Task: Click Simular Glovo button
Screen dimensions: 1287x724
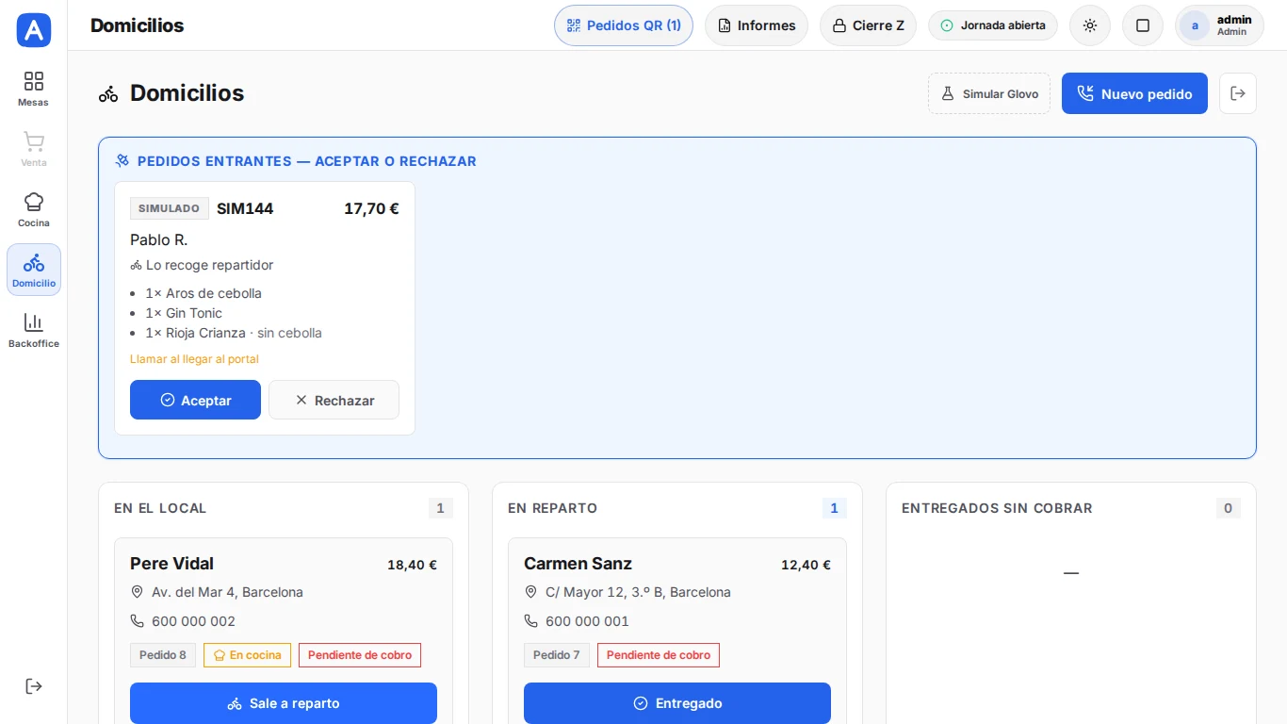Action: (989, 93)
